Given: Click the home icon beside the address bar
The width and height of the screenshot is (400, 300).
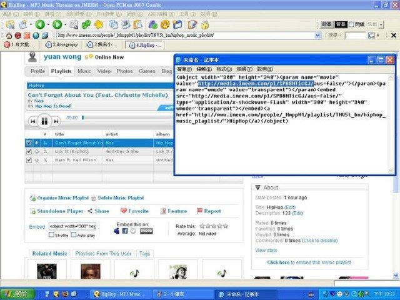Looking at the screenshot, I should click(x=9, y=36).
